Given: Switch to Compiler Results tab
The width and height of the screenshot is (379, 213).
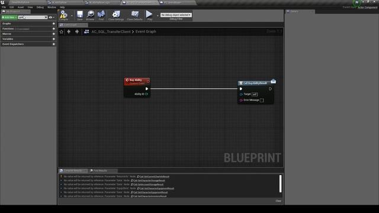Looking at the screenshot, I should point(72,171).
